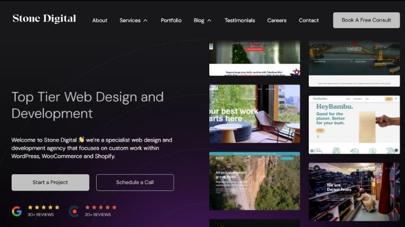Select Careers in the top navigation
This screenshot has width=405, height=227.
coord(277,20)
